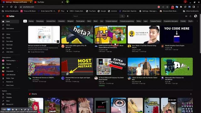Open Library in the sidebar
This screenshot has height=113, width=201.
coord(10,34)
